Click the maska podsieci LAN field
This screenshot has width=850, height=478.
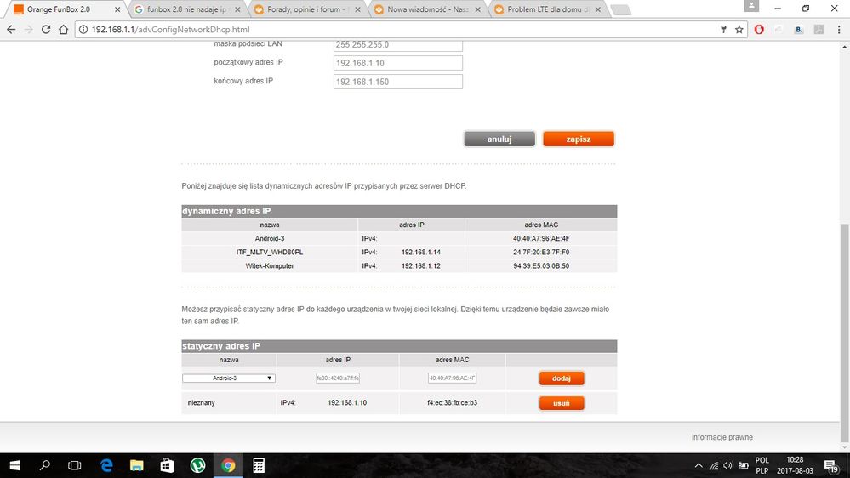398,46
